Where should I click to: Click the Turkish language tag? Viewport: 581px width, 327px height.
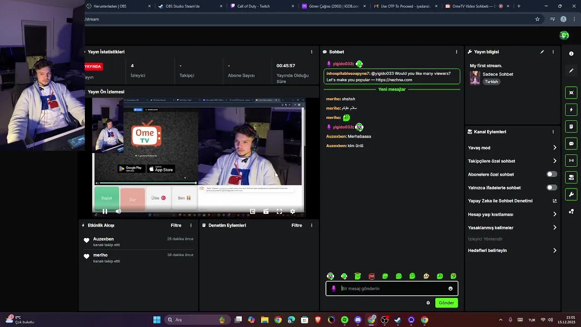pos(492,82)
